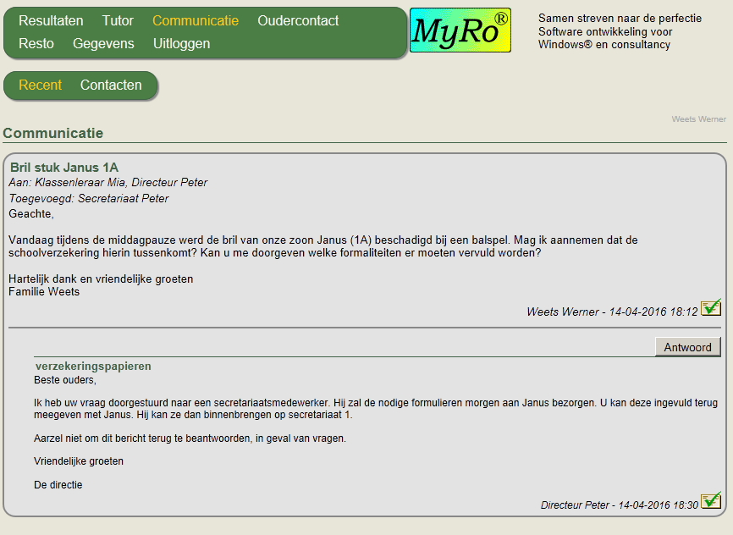This screenshot has width=733, height=535.
Task: Click the 'De directie' closing line
Action: 58,485
